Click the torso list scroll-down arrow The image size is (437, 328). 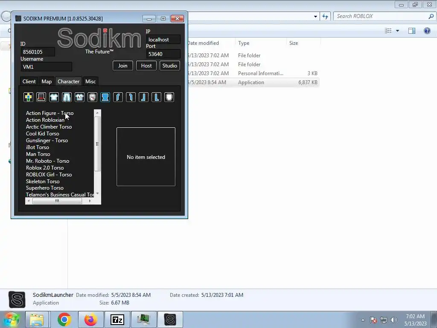coord(97,193)
